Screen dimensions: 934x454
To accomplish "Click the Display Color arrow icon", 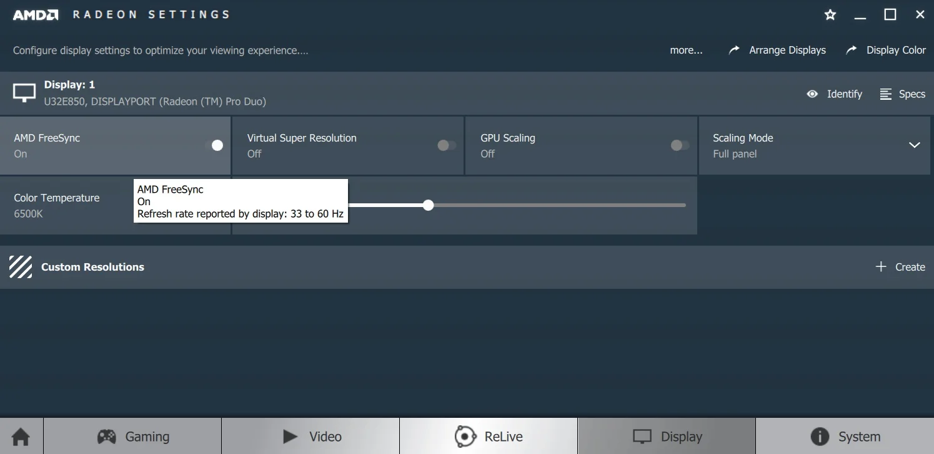I will click(851, 50).
